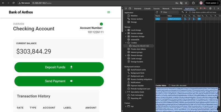Viewport: 221px width, 112px height.
Task: Open DevTools settings gear
Action: pos(210,8)
